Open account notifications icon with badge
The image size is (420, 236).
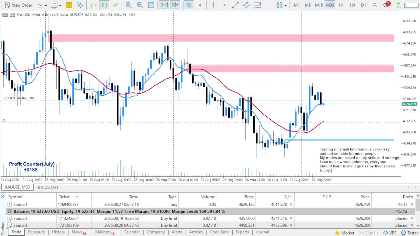pos(387,5)
